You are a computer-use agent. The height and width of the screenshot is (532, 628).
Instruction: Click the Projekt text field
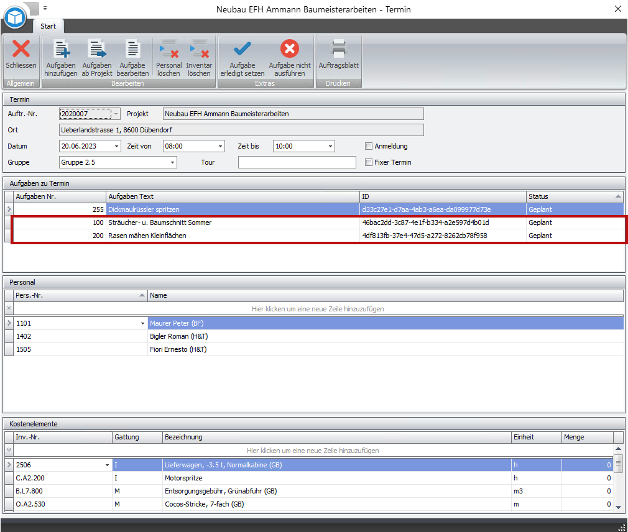(x=293, y=114)
